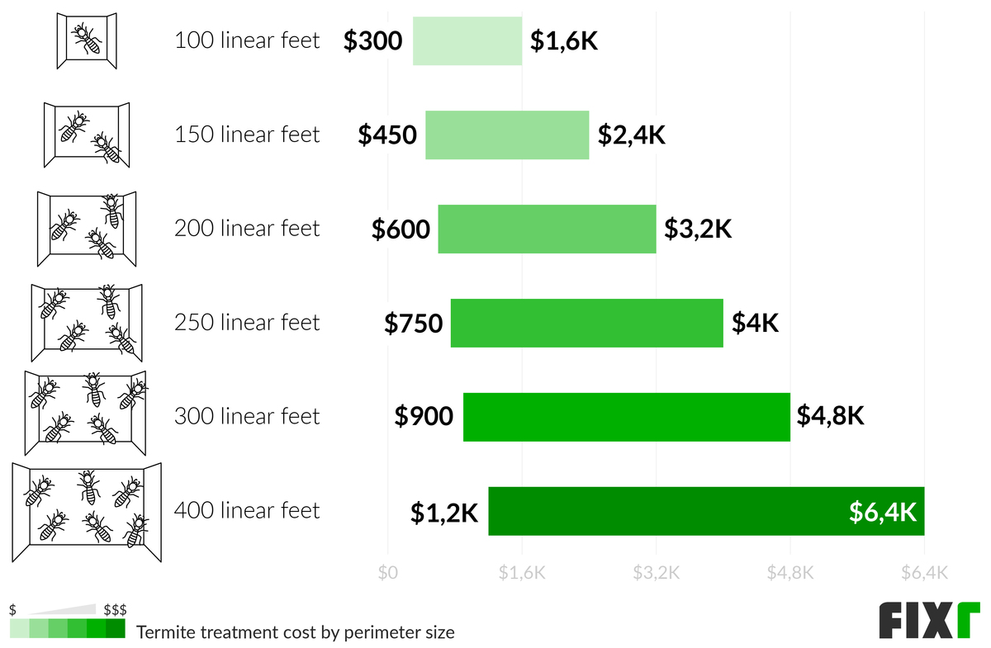The height and width of the screenshot is (648, 991).
Task: Click the Fixr logo
Action: point(927,621)
